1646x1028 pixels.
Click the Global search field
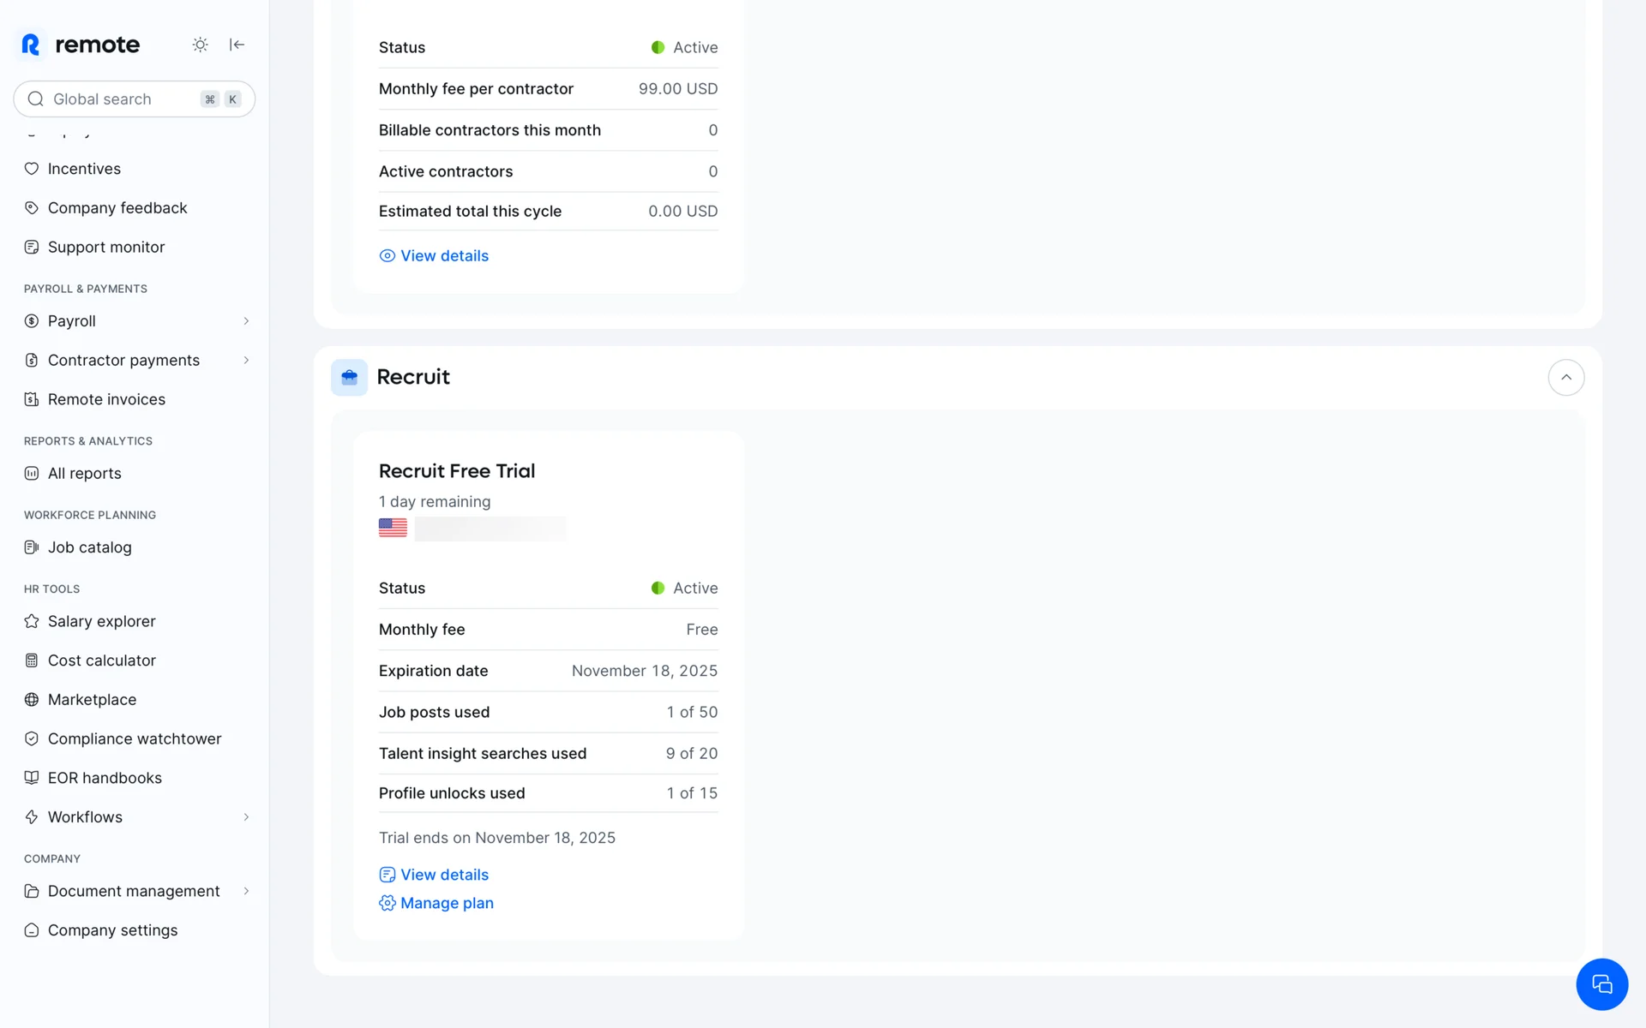(x=120, y=99)
